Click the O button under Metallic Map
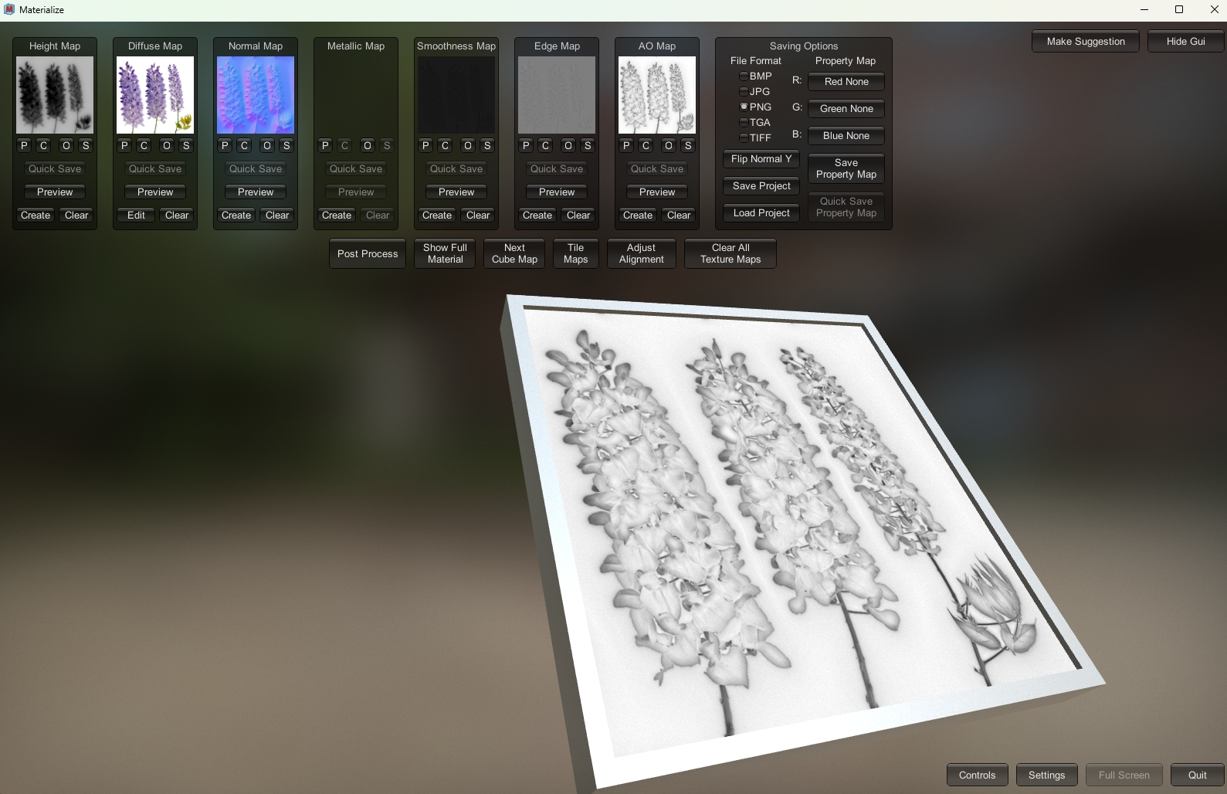The image size is (1227, 794). (368, 145)
